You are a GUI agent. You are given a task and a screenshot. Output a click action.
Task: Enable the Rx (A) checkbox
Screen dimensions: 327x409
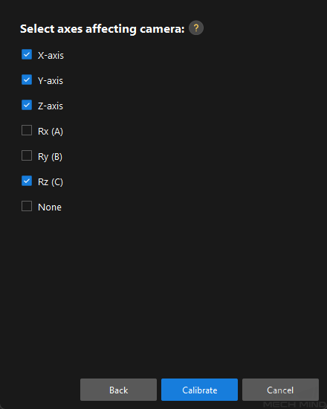(x=27, y=130)
